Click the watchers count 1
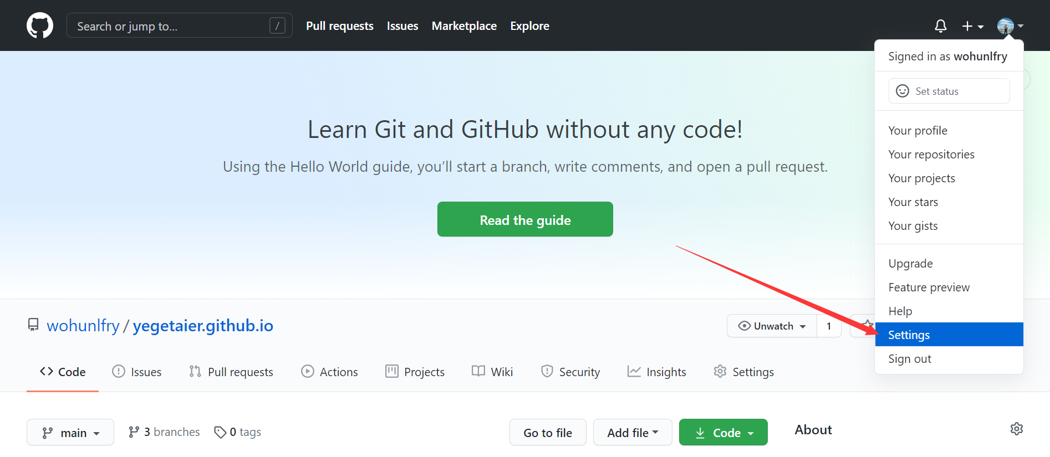The width and height of the screenshot is (1050, 457). [x=829, y=326]
